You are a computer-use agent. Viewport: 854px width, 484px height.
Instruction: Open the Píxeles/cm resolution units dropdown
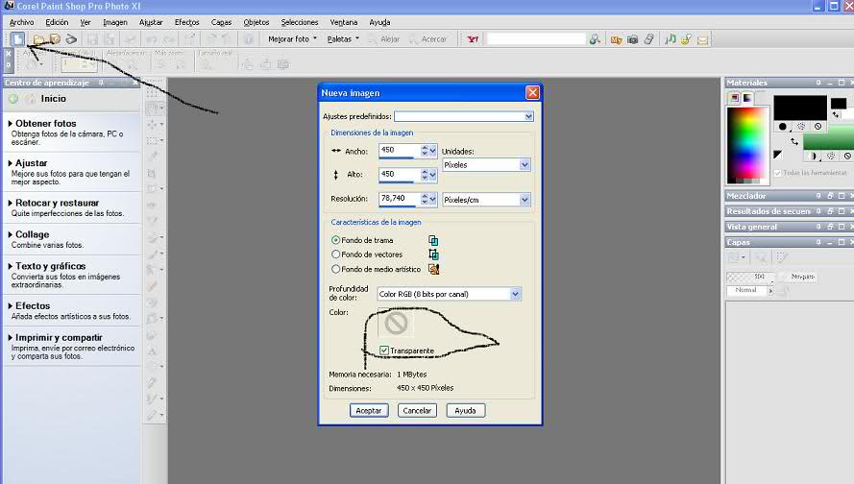point(524,200)
